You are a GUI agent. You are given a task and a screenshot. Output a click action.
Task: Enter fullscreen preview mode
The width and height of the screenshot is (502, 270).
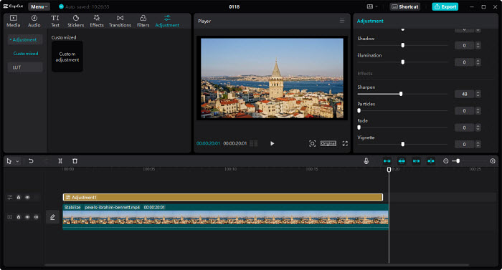(345, 143)
